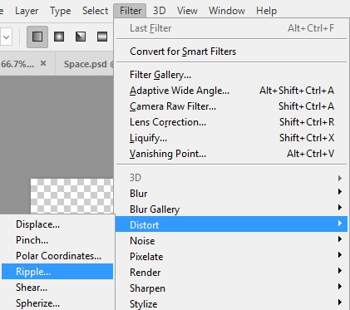Screen dimensions: 350x310
Task: Select the Radial Gradient icon
Action: tap(59, 37)
